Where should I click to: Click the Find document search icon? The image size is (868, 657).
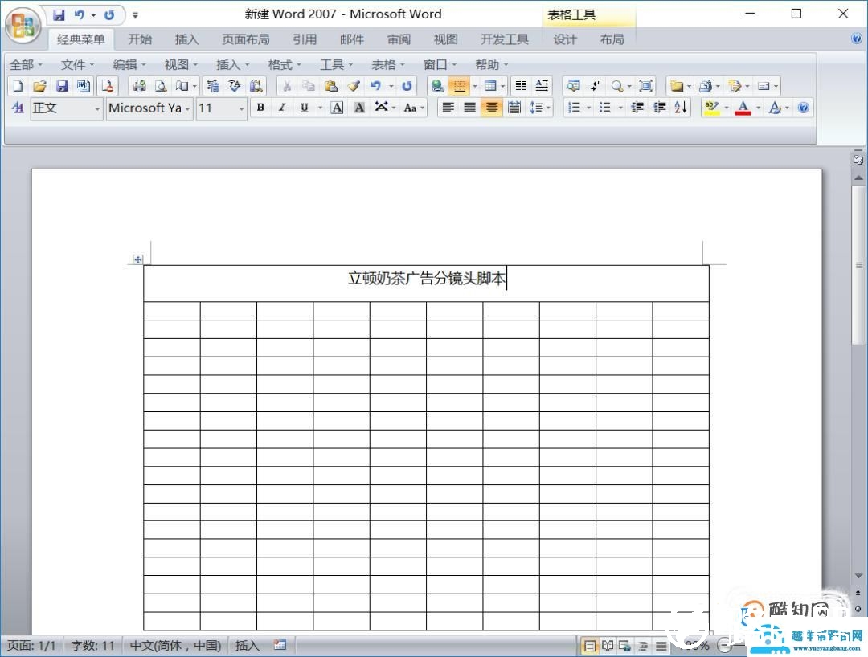pyautogui.click(x=574, y=86)
